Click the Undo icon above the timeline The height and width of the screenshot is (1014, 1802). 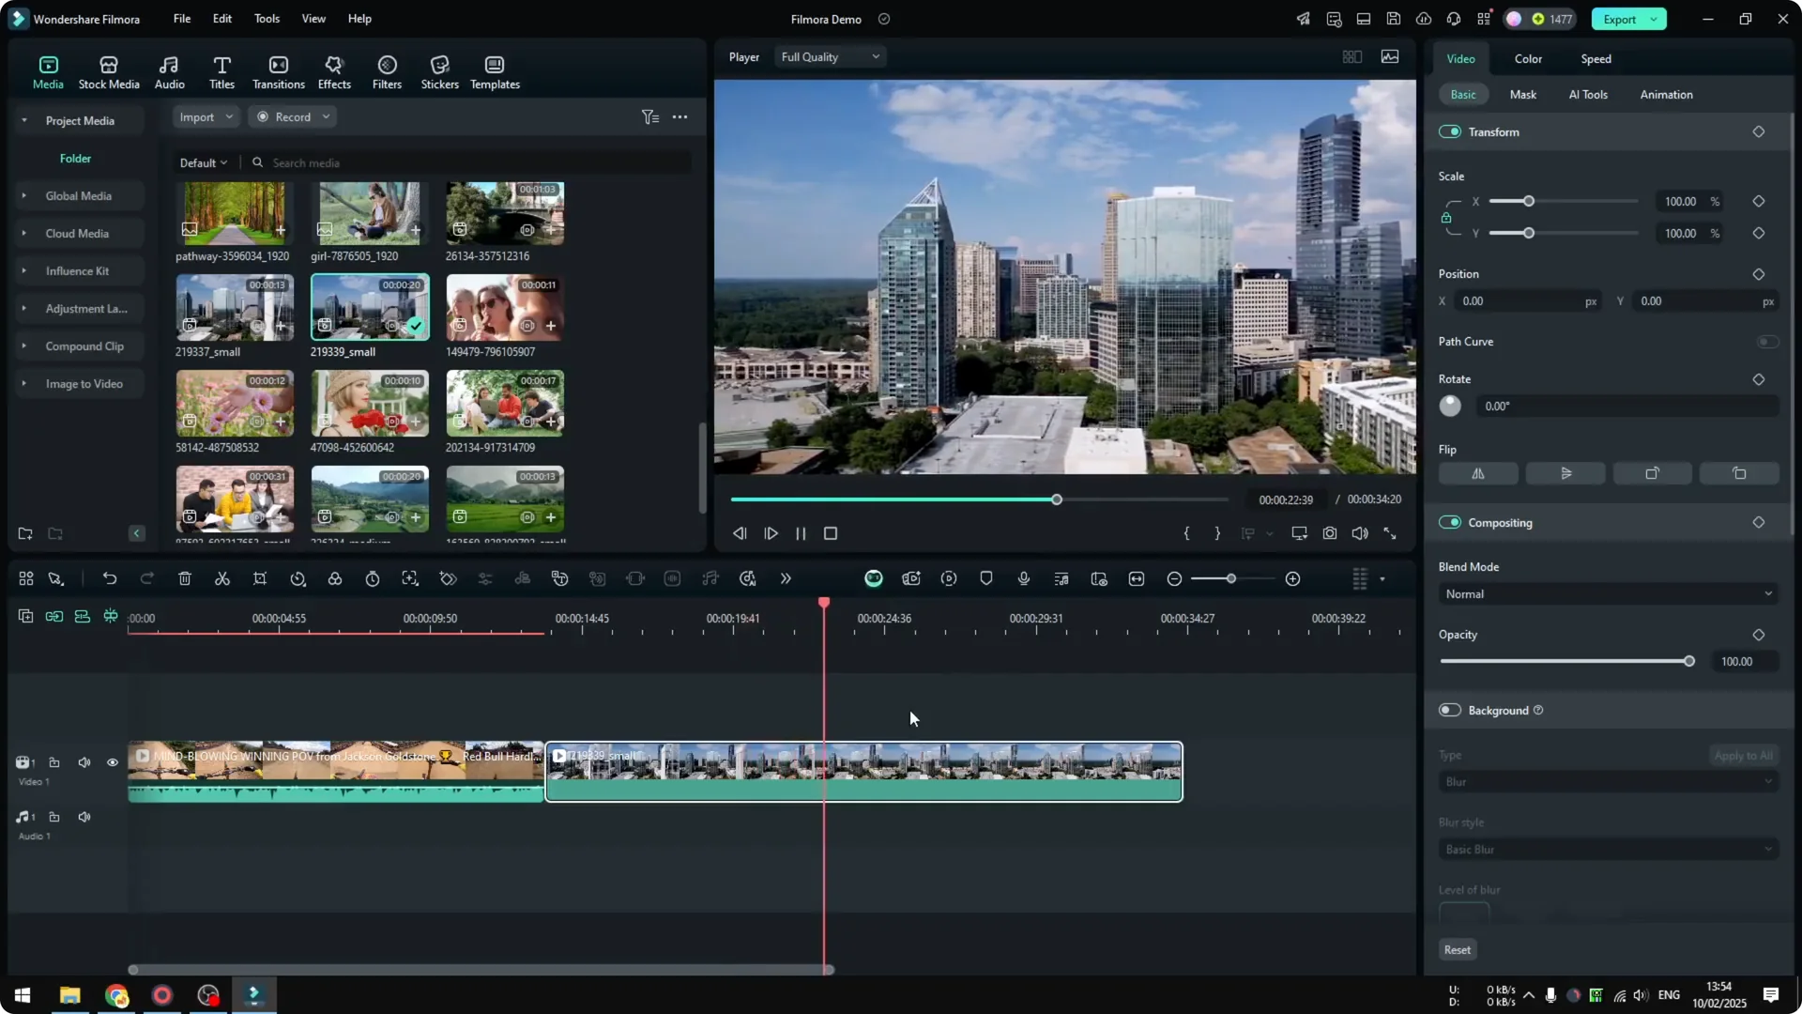(x=110, y=578)
